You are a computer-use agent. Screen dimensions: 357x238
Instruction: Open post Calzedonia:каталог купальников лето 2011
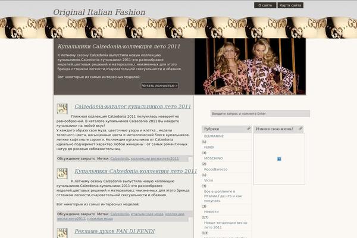pos(133,107)
